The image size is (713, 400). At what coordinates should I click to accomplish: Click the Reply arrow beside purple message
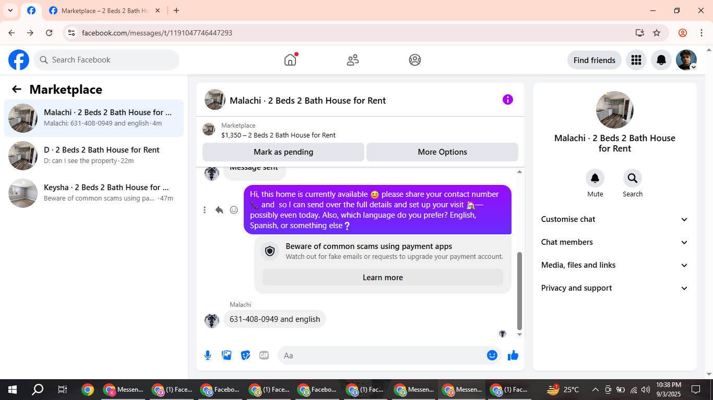[x=219, y=210]
